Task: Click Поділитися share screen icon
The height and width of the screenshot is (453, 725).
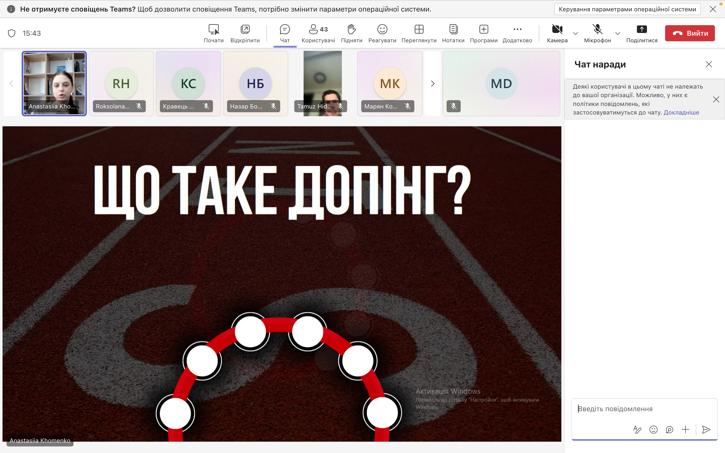Action: point(642,29)
